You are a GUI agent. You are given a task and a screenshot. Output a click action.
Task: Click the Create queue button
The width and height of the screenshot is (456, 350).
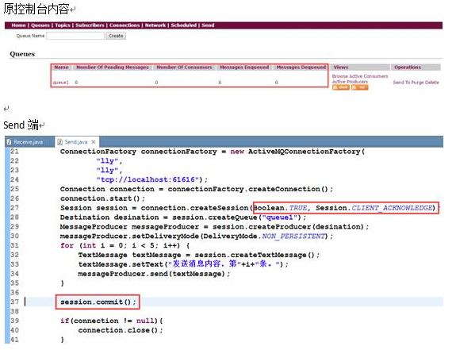116,36
